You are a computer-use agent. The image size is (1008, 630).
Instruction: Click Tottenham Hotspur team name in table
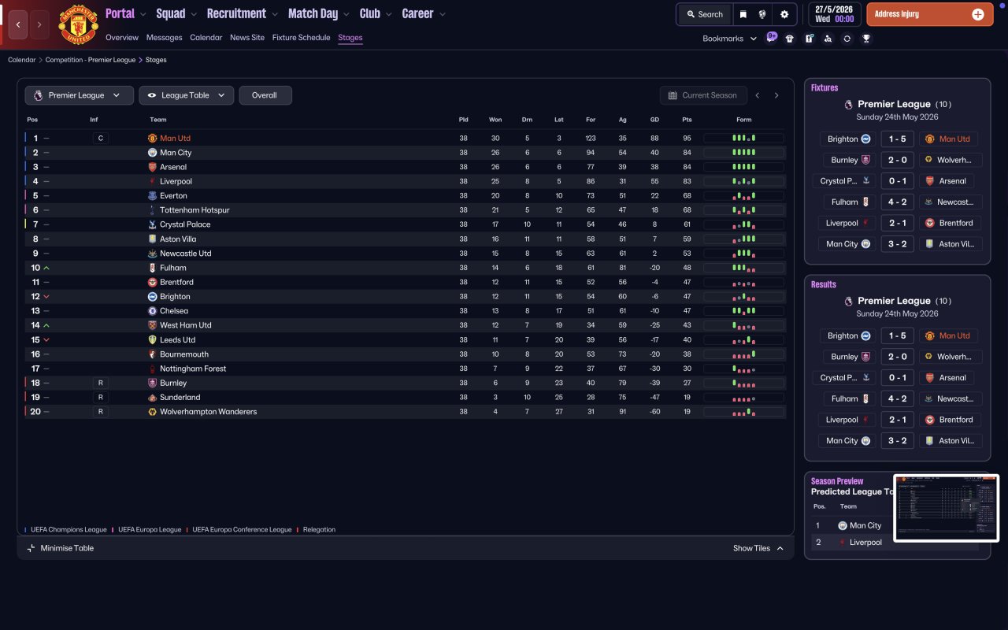[195, 210]
